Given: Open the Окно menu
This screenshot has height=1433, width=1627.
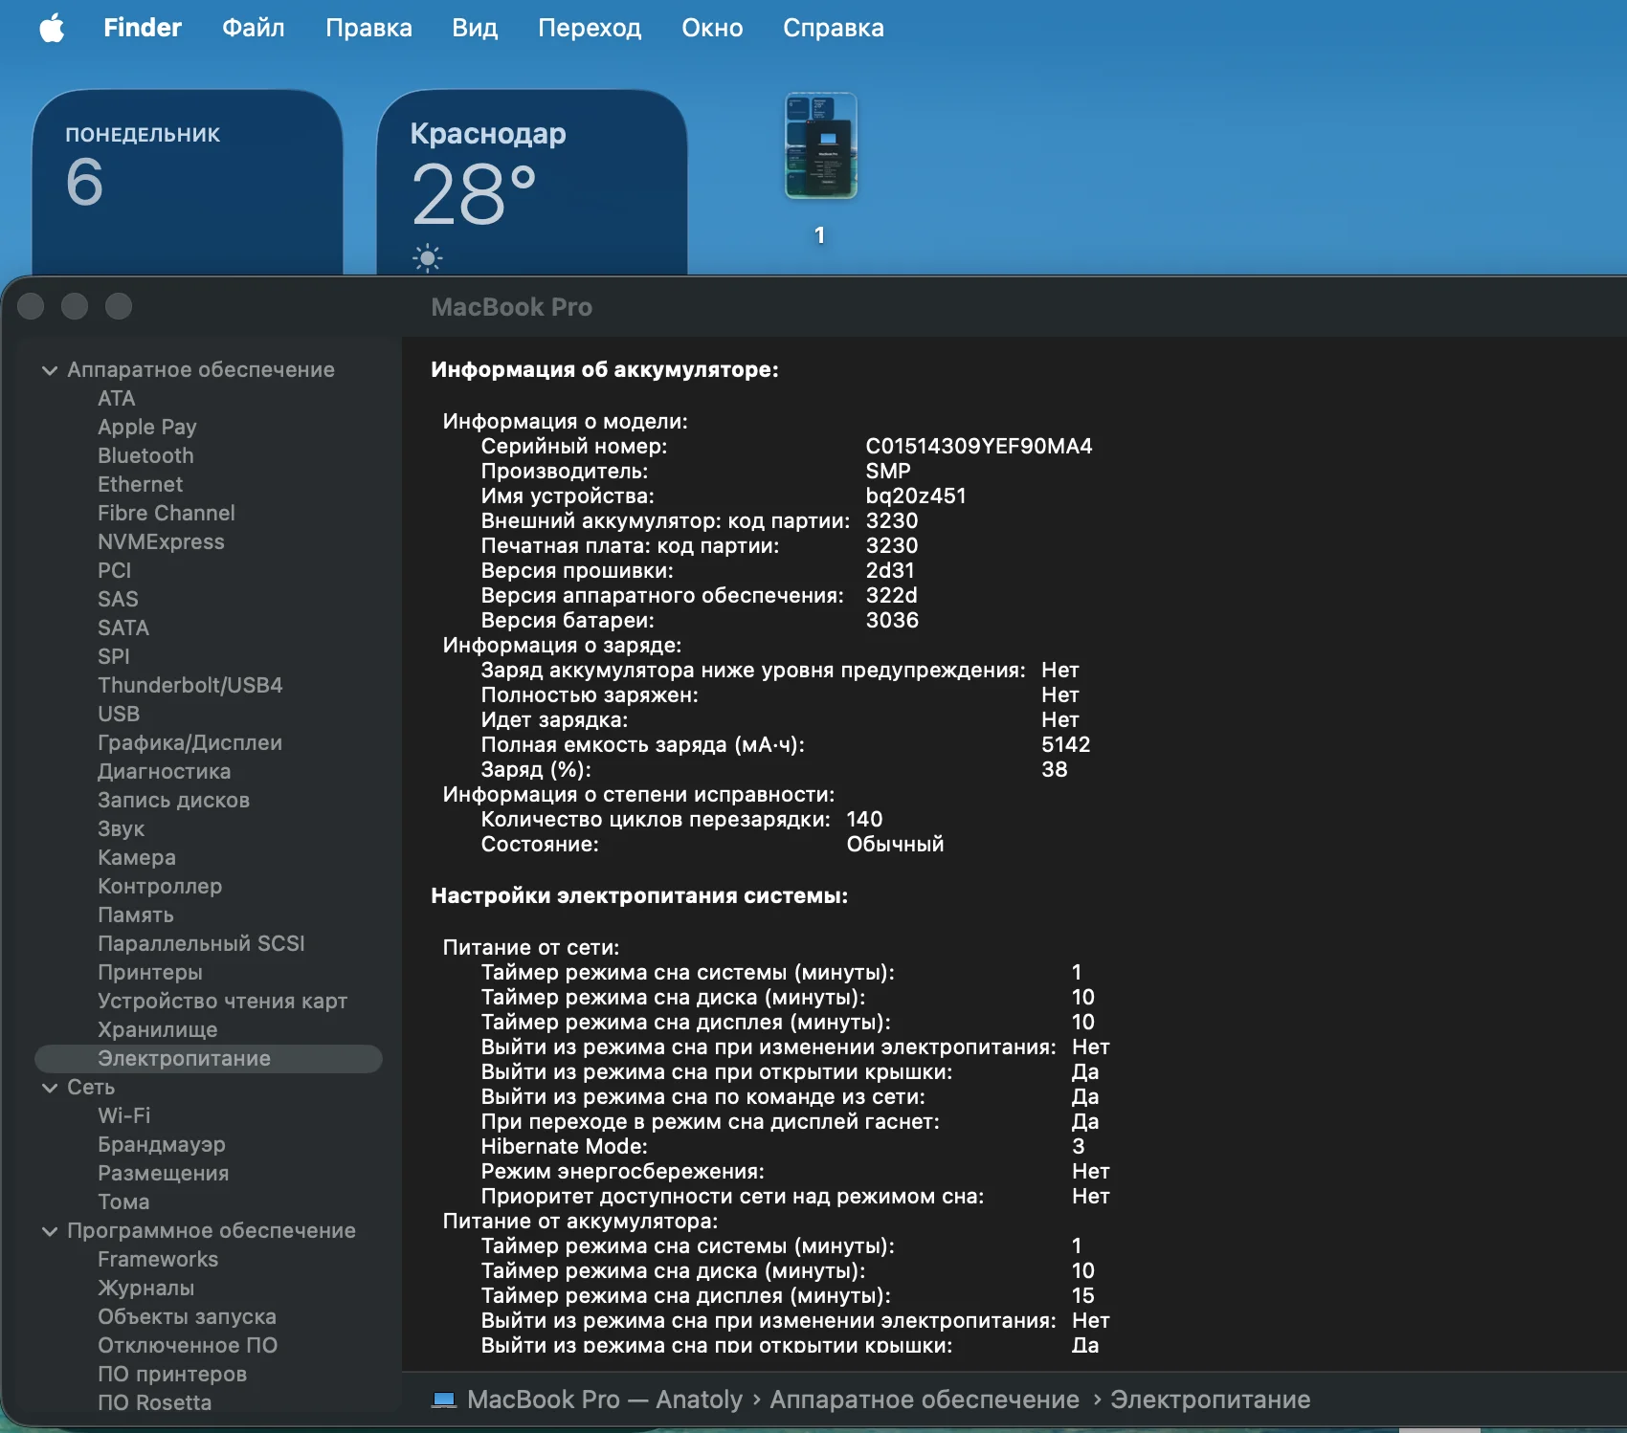Looking at the screenshot, I should point(712,28).
